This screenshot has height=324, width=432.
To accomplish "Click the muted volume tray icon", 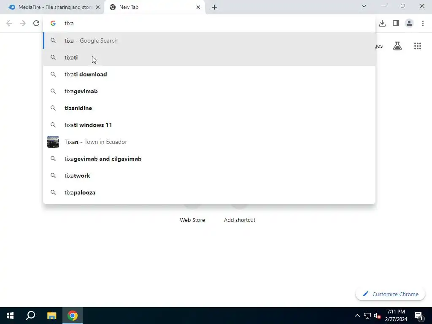I will (x=377, y=316).
